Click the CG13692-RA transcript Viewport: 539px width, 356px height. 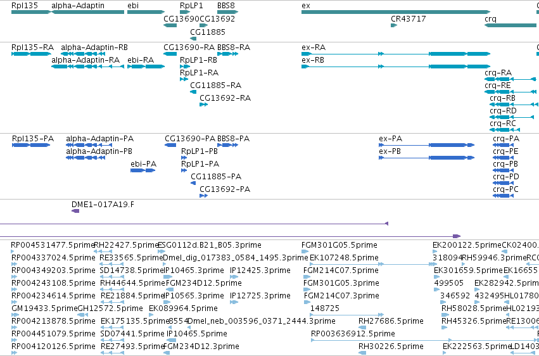tap(203, 105)
